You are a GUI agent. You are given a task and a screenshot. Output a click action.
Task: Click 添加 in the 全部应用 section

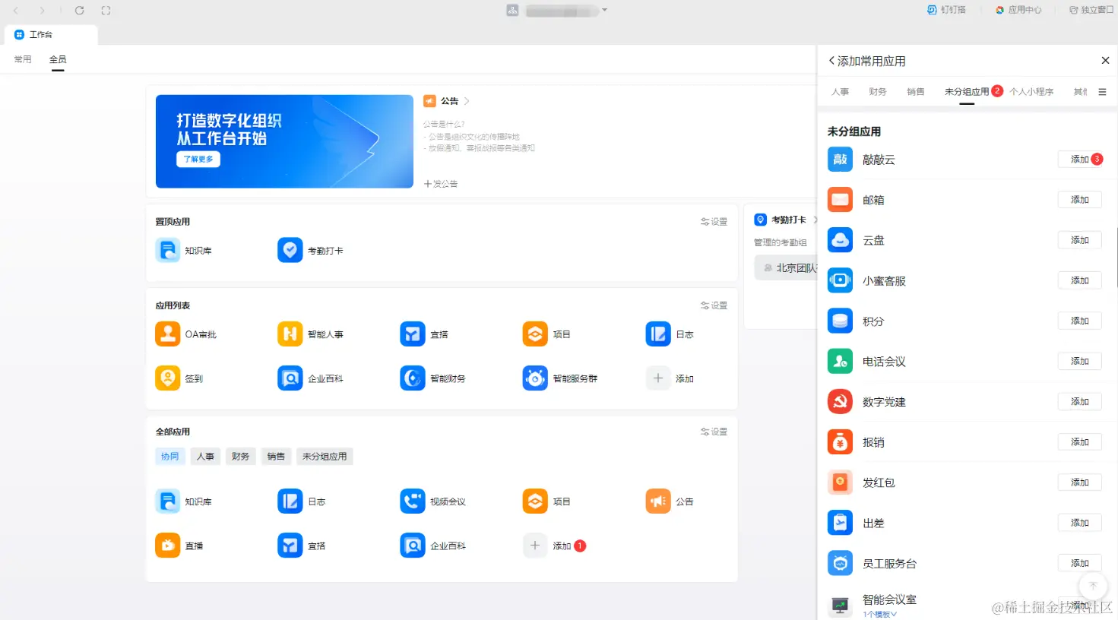547,546
